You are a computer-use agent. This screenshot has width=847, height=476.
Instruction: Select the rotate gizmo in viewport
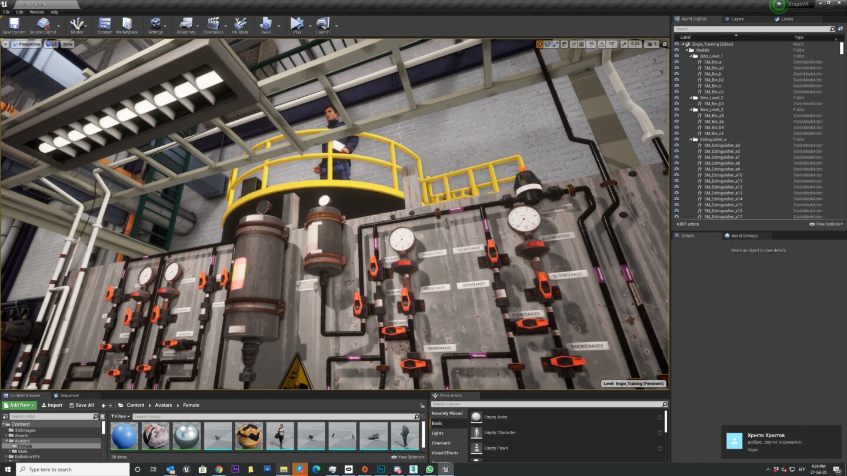548,44
